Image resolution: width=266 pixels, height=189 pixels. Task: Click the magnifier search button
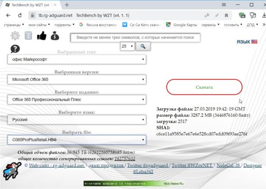[x=143, y=46]
